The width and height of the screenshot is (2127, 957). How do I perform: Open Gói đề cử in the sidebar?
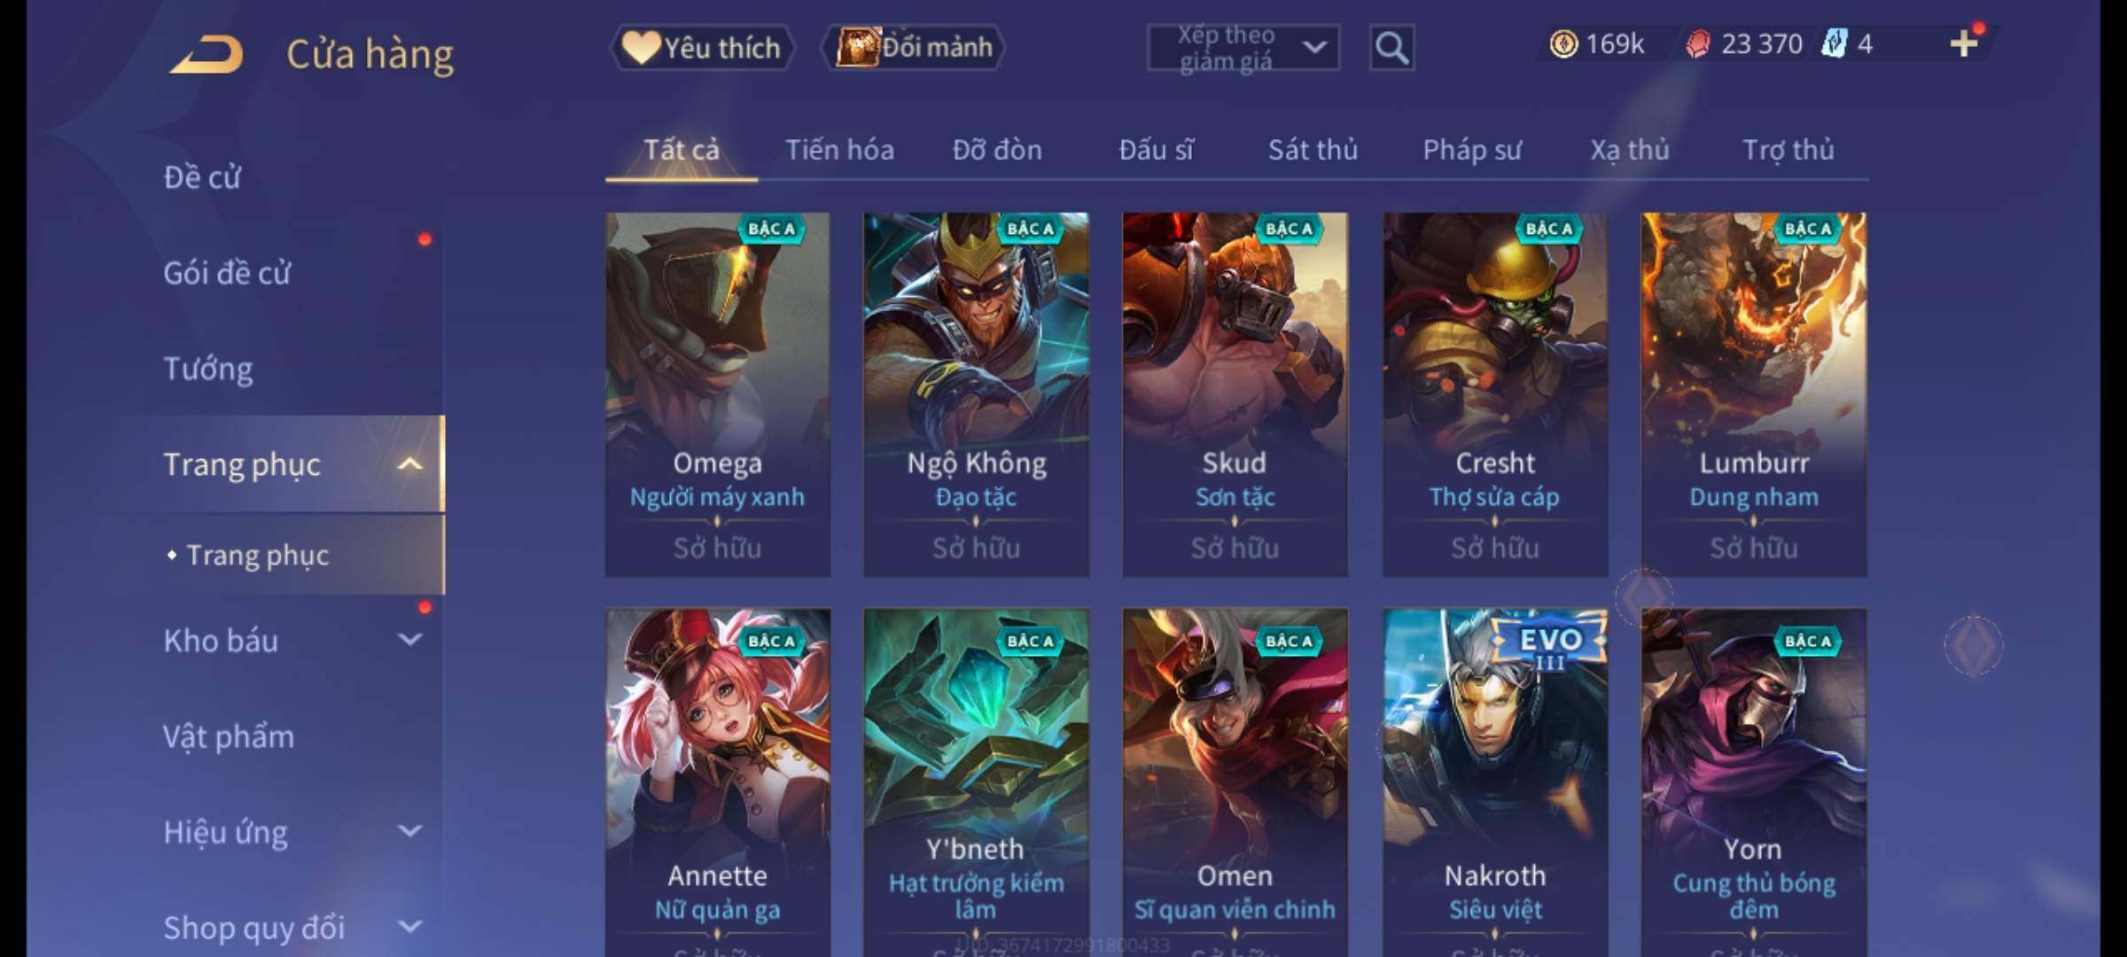click(227, 273)
